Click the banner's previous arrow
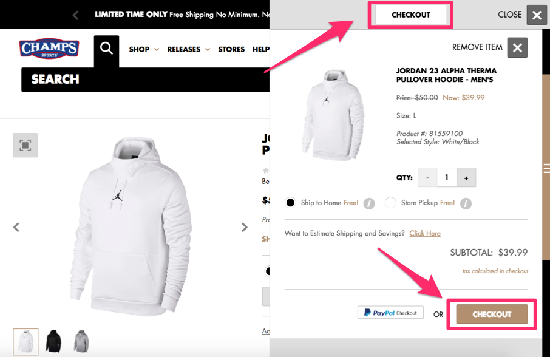Image resolution: width=550 pixels, height=357 pixels. pyautogui.click(x=75, y=13)
